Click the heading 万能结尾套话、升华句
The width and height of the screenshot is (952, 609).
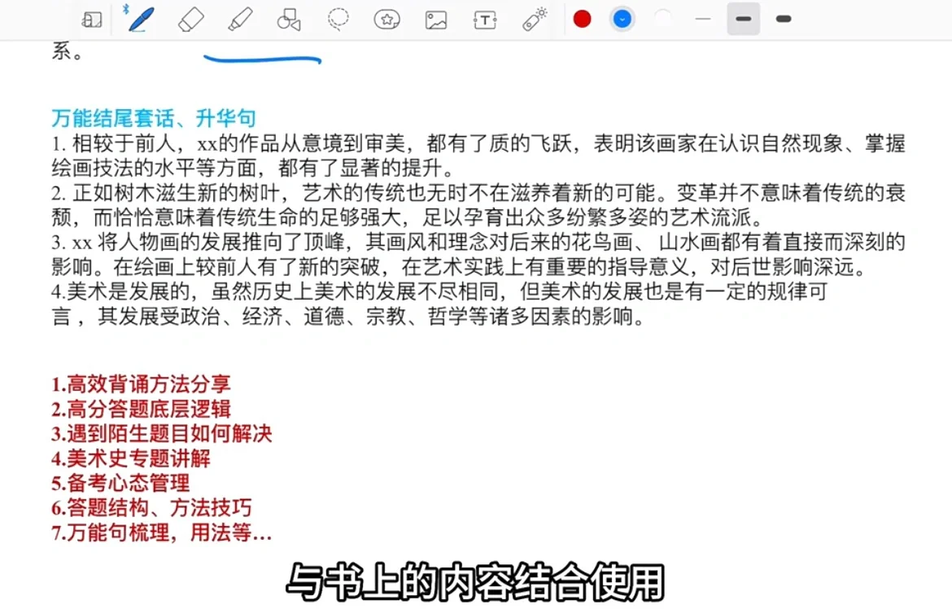(154, 118)
